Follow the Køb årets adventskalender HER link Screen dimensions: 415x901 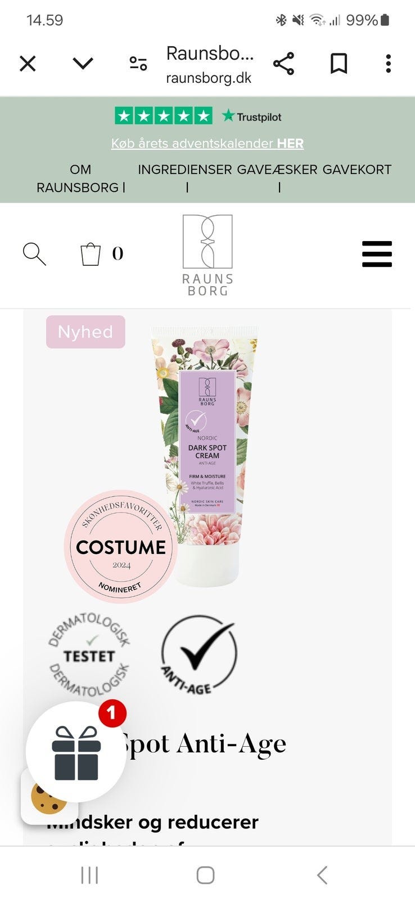(207, 144)
